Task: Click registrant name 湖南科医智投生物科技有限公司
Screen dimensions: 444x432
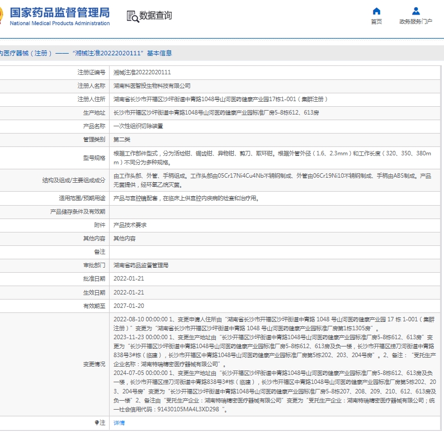Action: pos(152,86)
